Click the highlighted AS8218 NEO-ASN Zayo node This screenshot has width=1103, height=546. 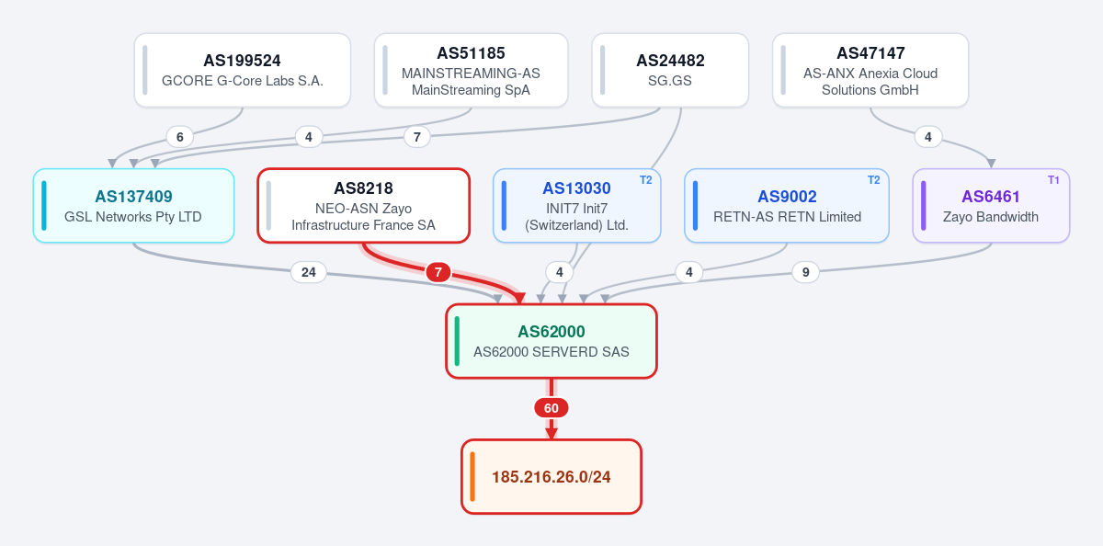pos(363,206)
